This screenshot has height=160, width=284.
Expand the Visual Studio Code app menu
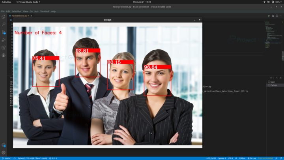28,2
